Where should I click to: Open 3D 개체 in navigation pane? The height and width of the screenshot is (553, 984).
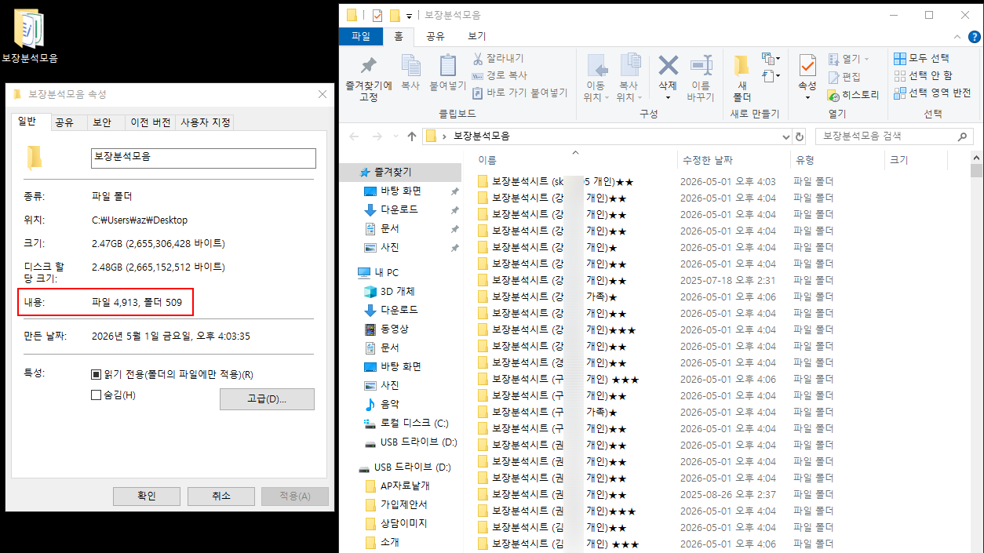click(x=398, y=291)
